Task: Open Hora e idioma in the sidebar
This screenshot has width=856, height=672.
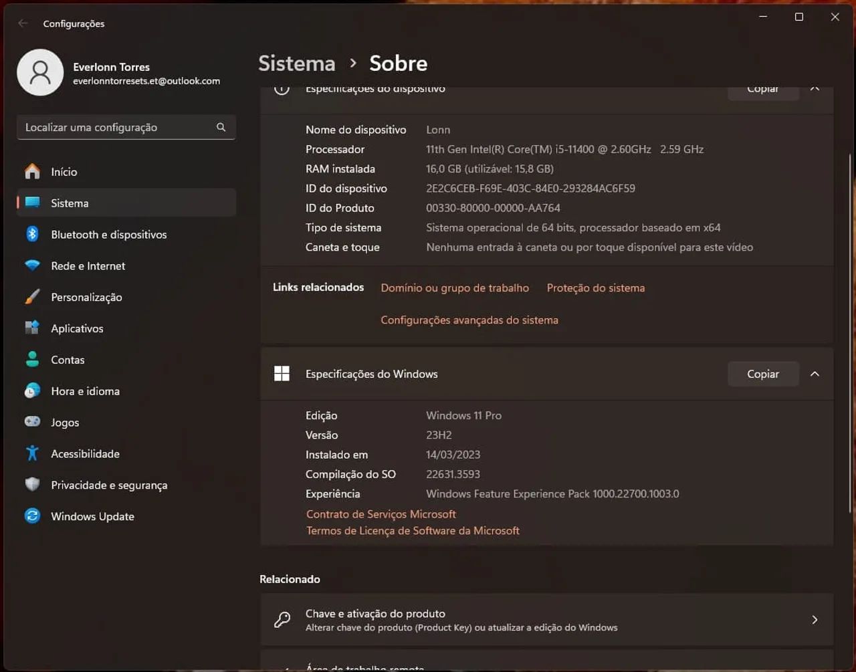Action: (x=126, y=391)
